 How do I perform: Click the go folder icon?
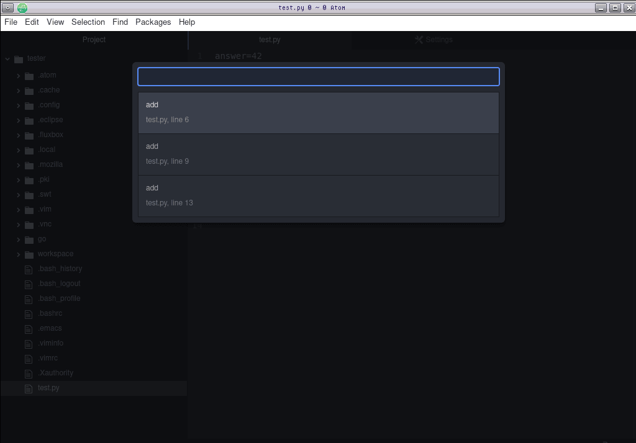(x=29, y=239)
